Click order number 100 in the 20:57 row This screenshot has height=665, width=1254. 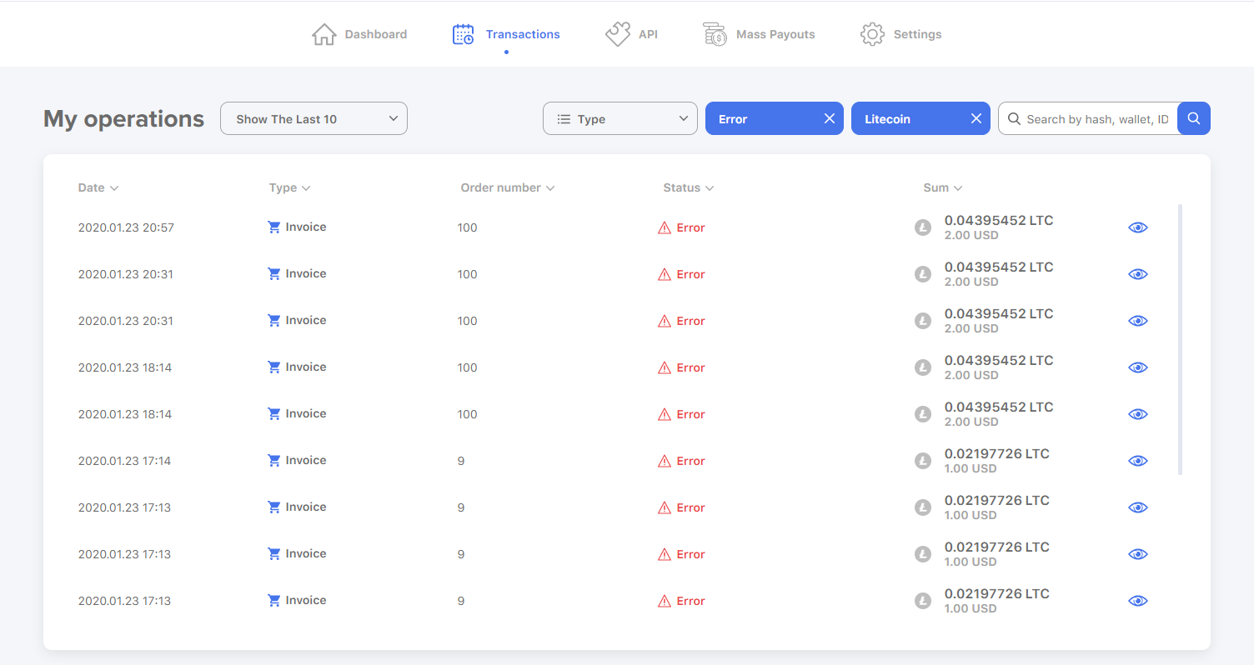click(467, 227)
